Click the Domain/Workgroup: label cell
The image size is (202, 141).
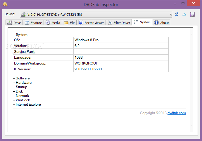[43, 63]
